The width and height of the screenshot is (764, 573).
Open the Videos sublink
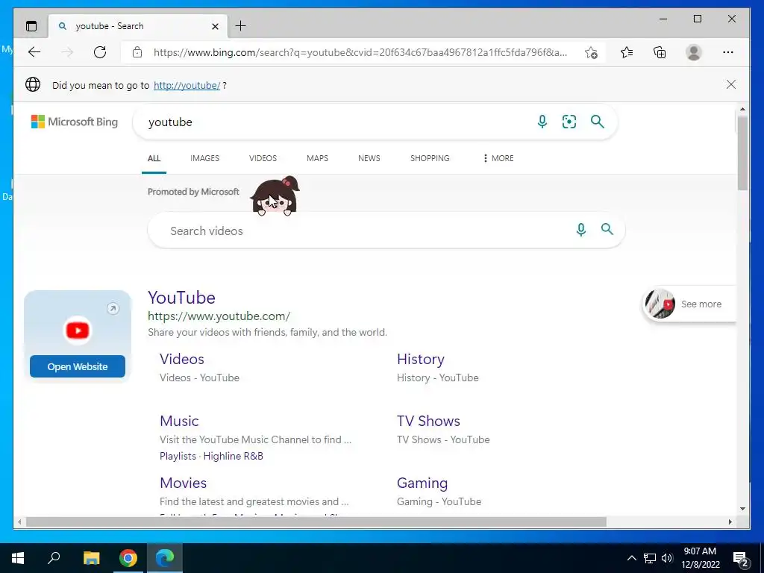point(182,359)
